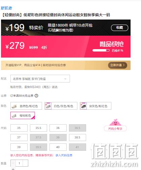
Task: Select the 樱桃粉色 color option
Action: click(x=23, y=115)
